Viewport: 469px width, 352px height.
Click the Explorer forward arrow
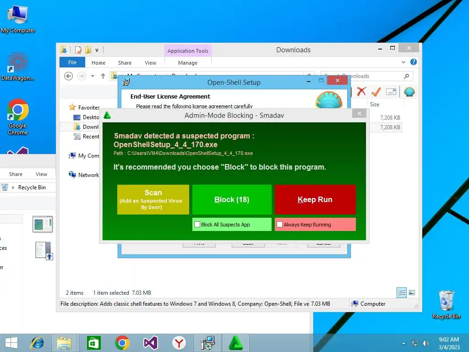click(82, 76)
